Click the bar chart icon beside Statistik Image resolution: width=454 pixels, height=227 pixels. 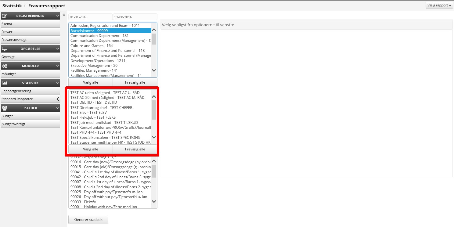tap(4, 83)
